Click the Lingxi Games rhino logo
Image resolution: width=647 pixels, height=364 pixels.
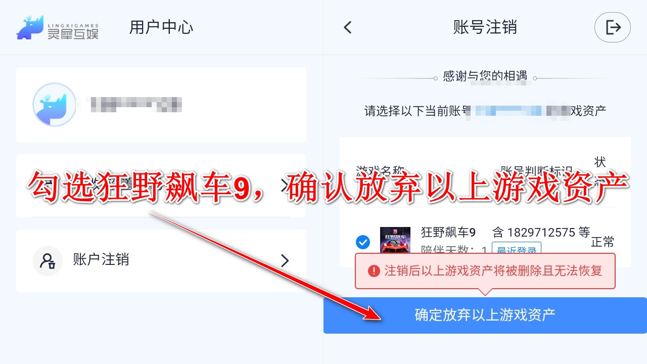[31, 27]
